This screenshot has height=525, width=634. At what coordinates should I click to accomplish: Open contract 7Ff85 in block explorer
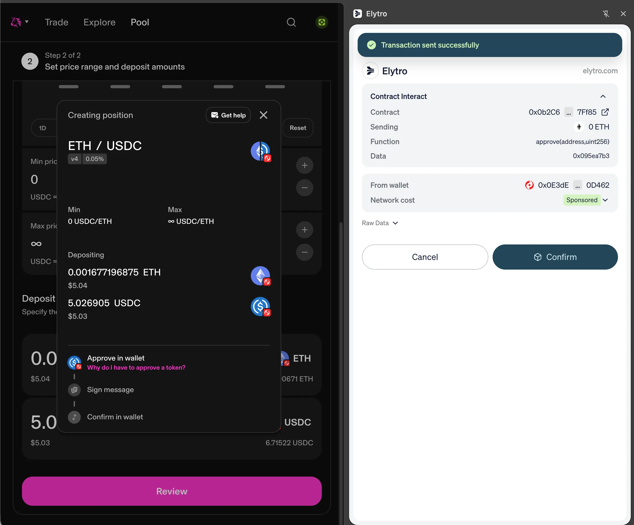[x=605, y=112]
